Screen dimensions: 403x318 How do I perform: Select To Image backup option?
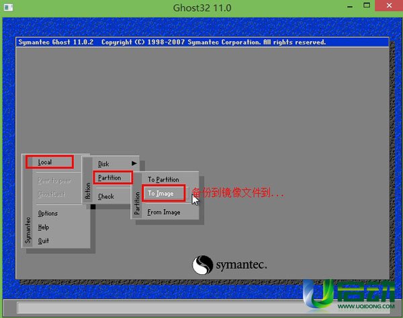(163, 193)
